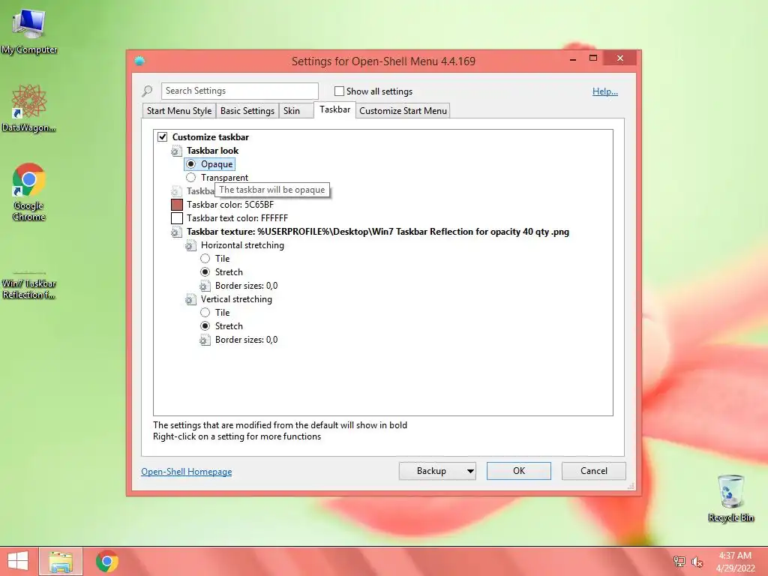Click the Horizontal stretching settings icon

point(190,245)
